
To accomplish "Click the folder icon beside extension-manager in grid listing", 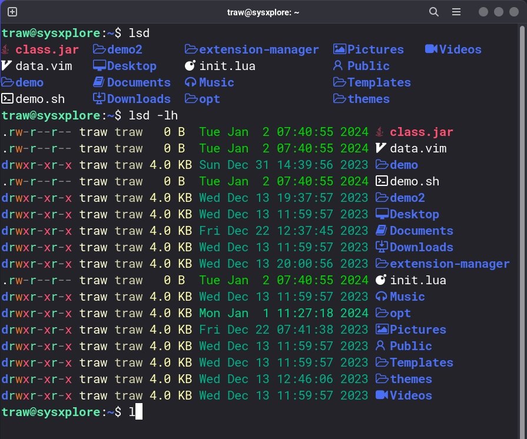I will tap(191, 49).
